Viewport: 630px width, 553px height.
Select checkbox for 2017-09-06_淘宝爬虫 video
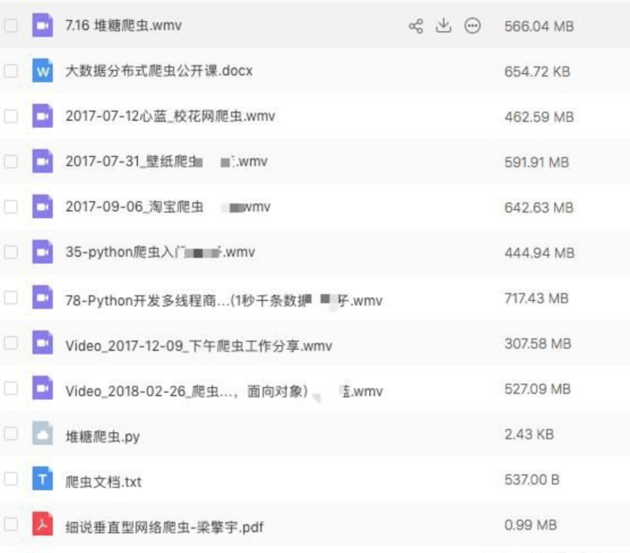pos(11,207)
